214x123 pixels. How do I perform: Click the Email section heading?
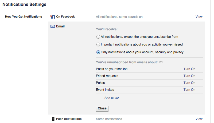click(60, 26)
